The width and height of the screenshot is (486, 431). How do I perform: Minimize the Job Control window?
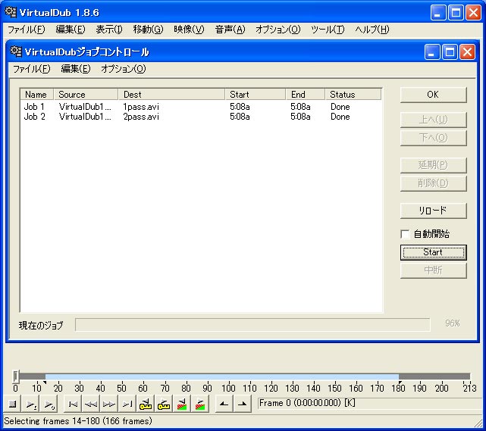coord(431,52)
